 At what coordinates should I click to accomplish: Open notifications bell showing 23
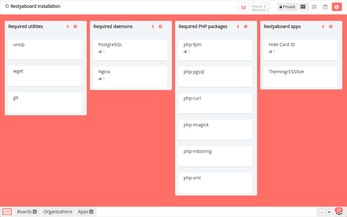(x=339, y=211)
